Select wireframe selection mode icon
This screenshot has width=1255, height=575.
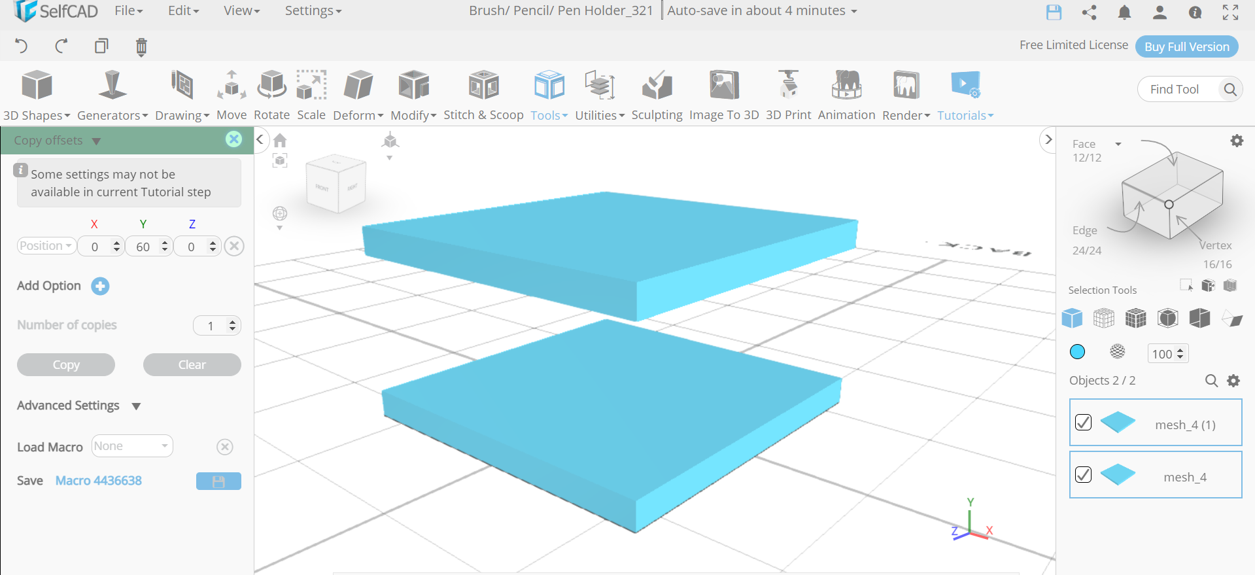(x=1103, y=319)
